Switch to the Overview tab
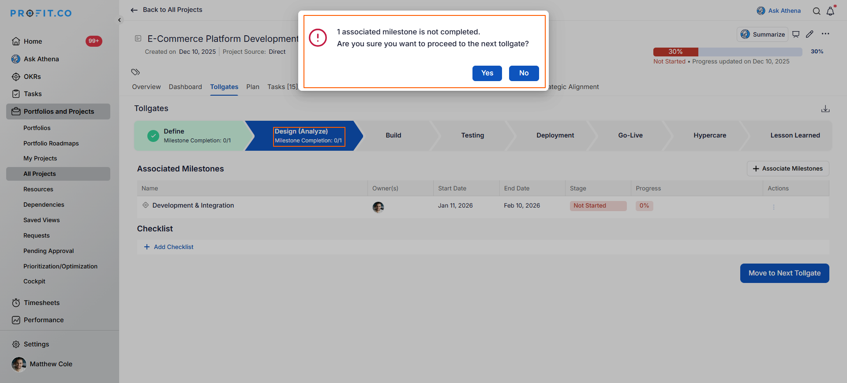The image size is (847, 383). click(146, 87)
